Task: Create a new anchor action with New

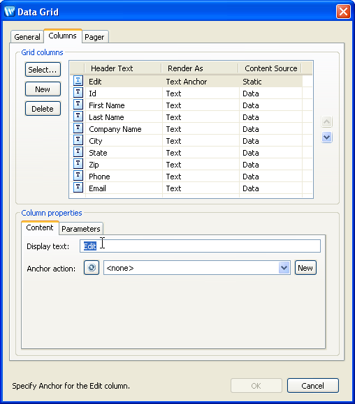Action: (x=305, y=268)
